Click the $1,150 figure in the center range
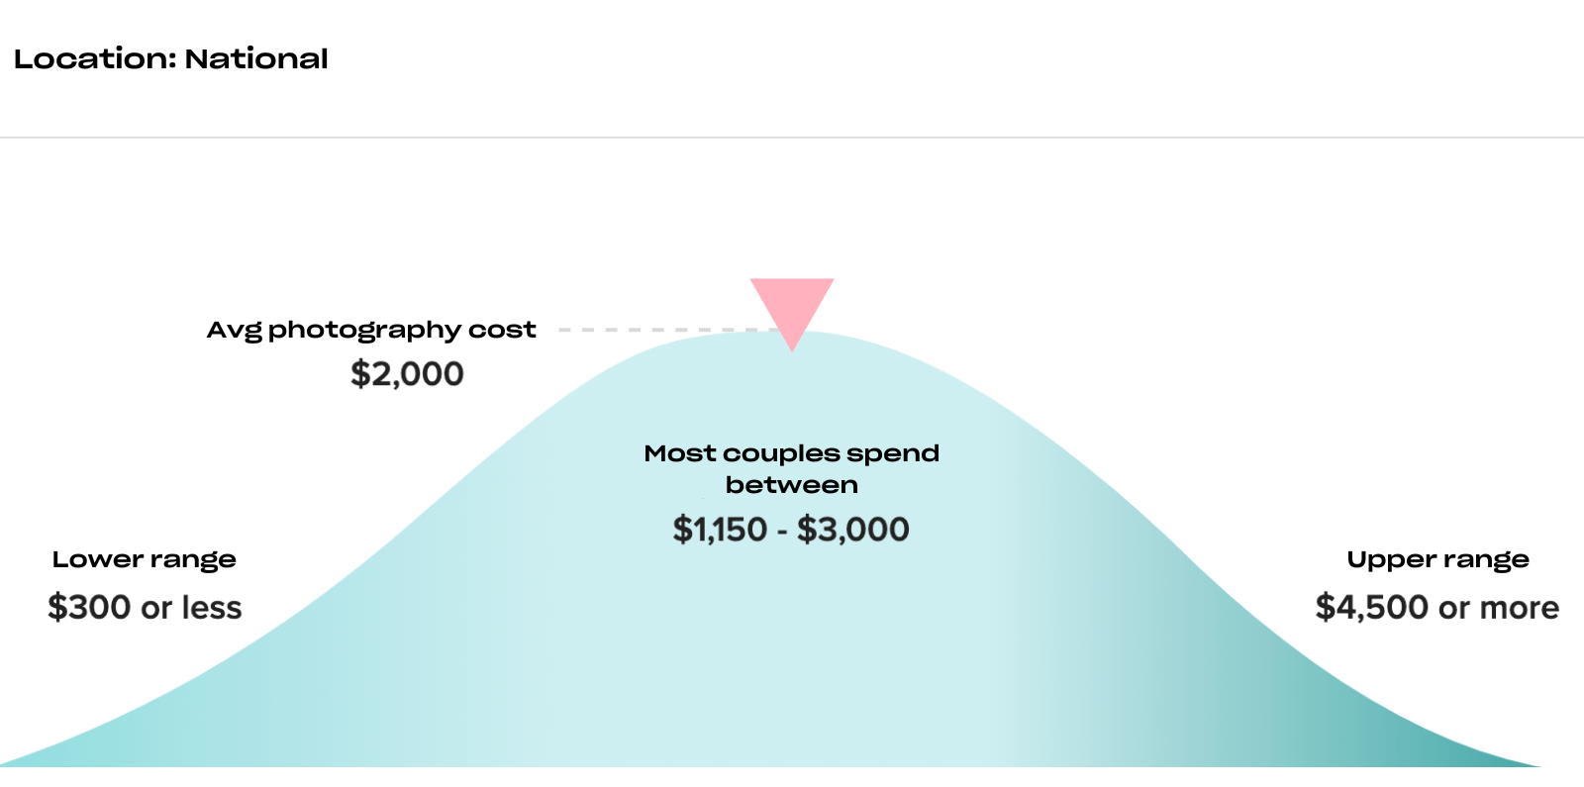Image resolution: width=1584 pixels, height=787 pixels. click(720, 530)
